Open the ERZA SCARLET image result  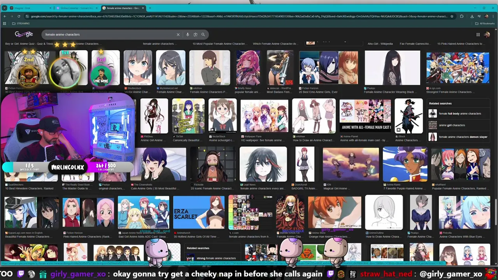point(199,212)
